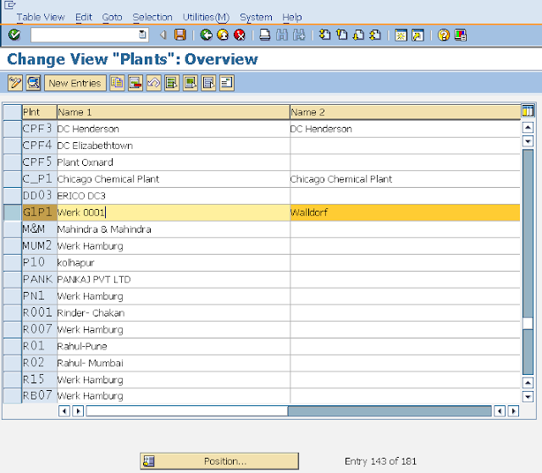Select the row selector for plant R02
This screenshot has width=542, height=473.
[x=13, y=363]
